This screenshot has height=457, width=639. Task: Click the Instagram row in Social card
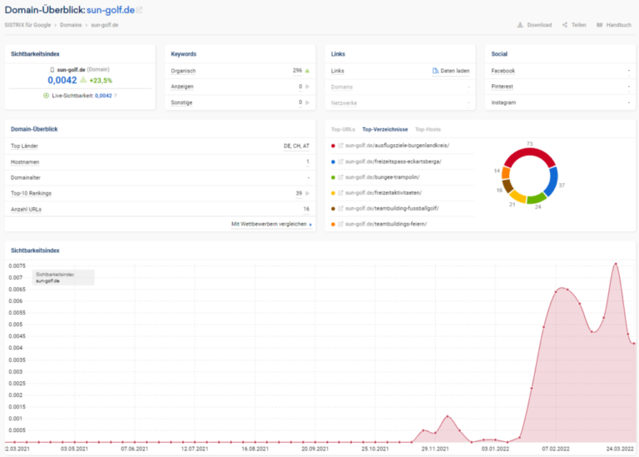[560, 102]
